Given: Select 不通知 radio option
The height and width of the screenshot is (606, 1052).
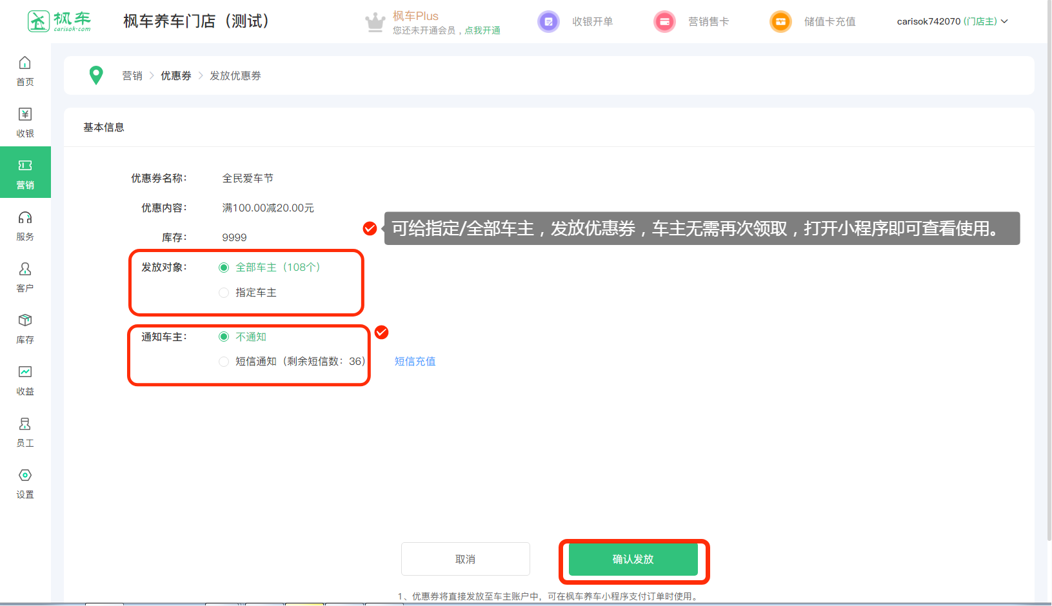Looking at the screenshot, I should pyautogui.click(x=224, y=337).
